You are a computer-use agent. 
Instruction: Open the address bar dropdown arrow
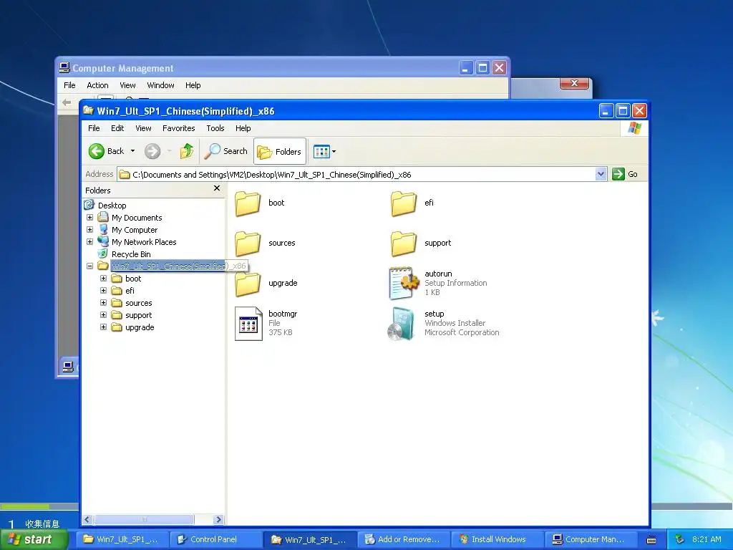coord(601,175)
